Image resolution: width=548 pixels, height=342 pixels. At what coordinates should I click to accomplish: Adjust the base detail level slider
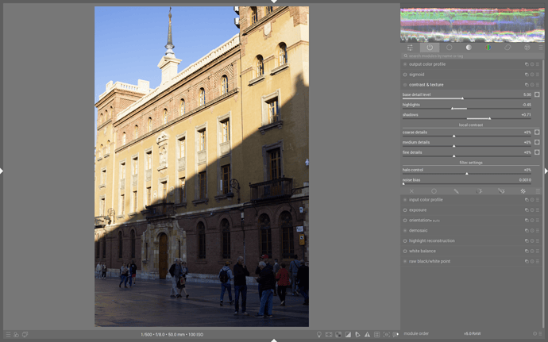(467, 95)
